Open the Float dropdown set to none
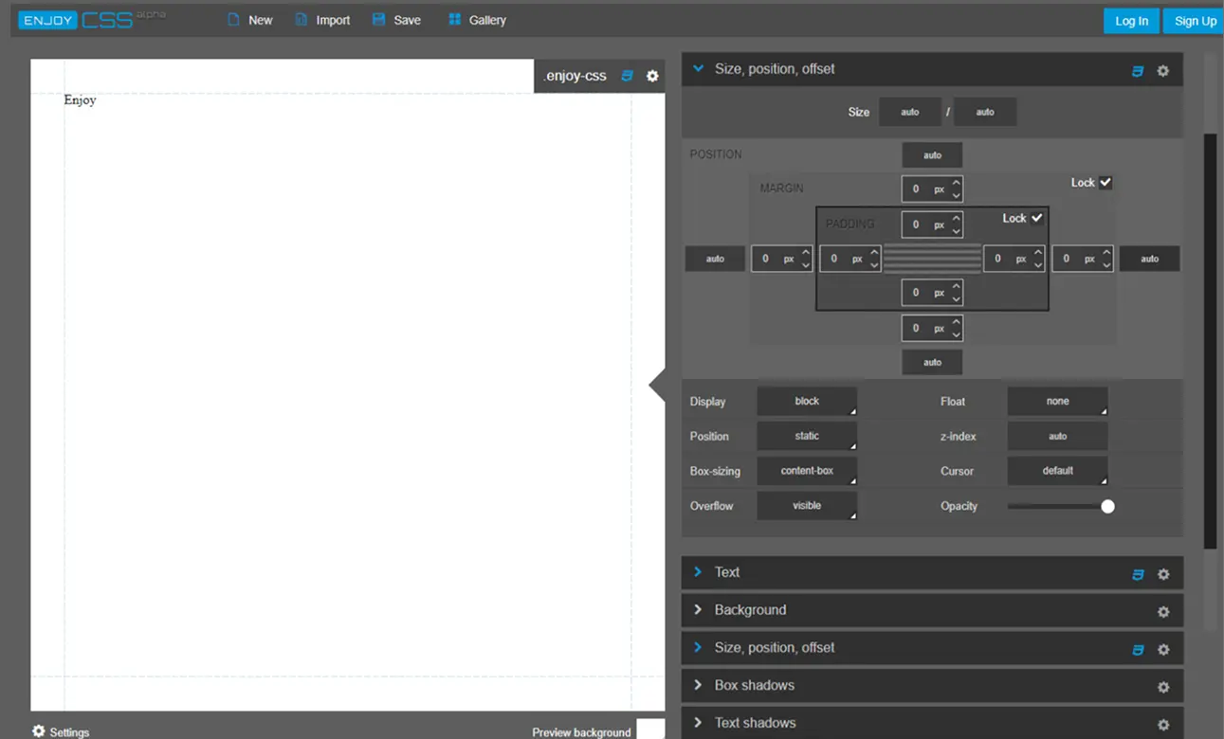 [1057, 401]
